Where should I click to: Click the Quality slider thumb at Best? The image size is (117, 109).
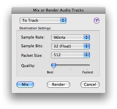coord(54,66)
